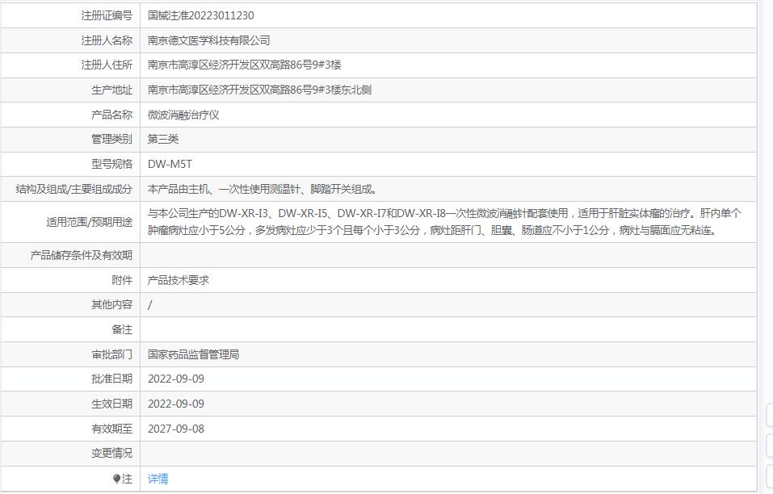773x494 pixels.
Task: Select expiry date 2027-09-08
Action: pos(176,429)
